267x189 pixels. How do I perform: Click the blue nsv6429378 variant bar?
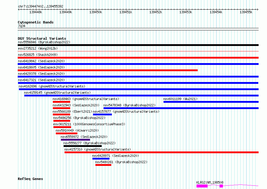tap(138, 77)
